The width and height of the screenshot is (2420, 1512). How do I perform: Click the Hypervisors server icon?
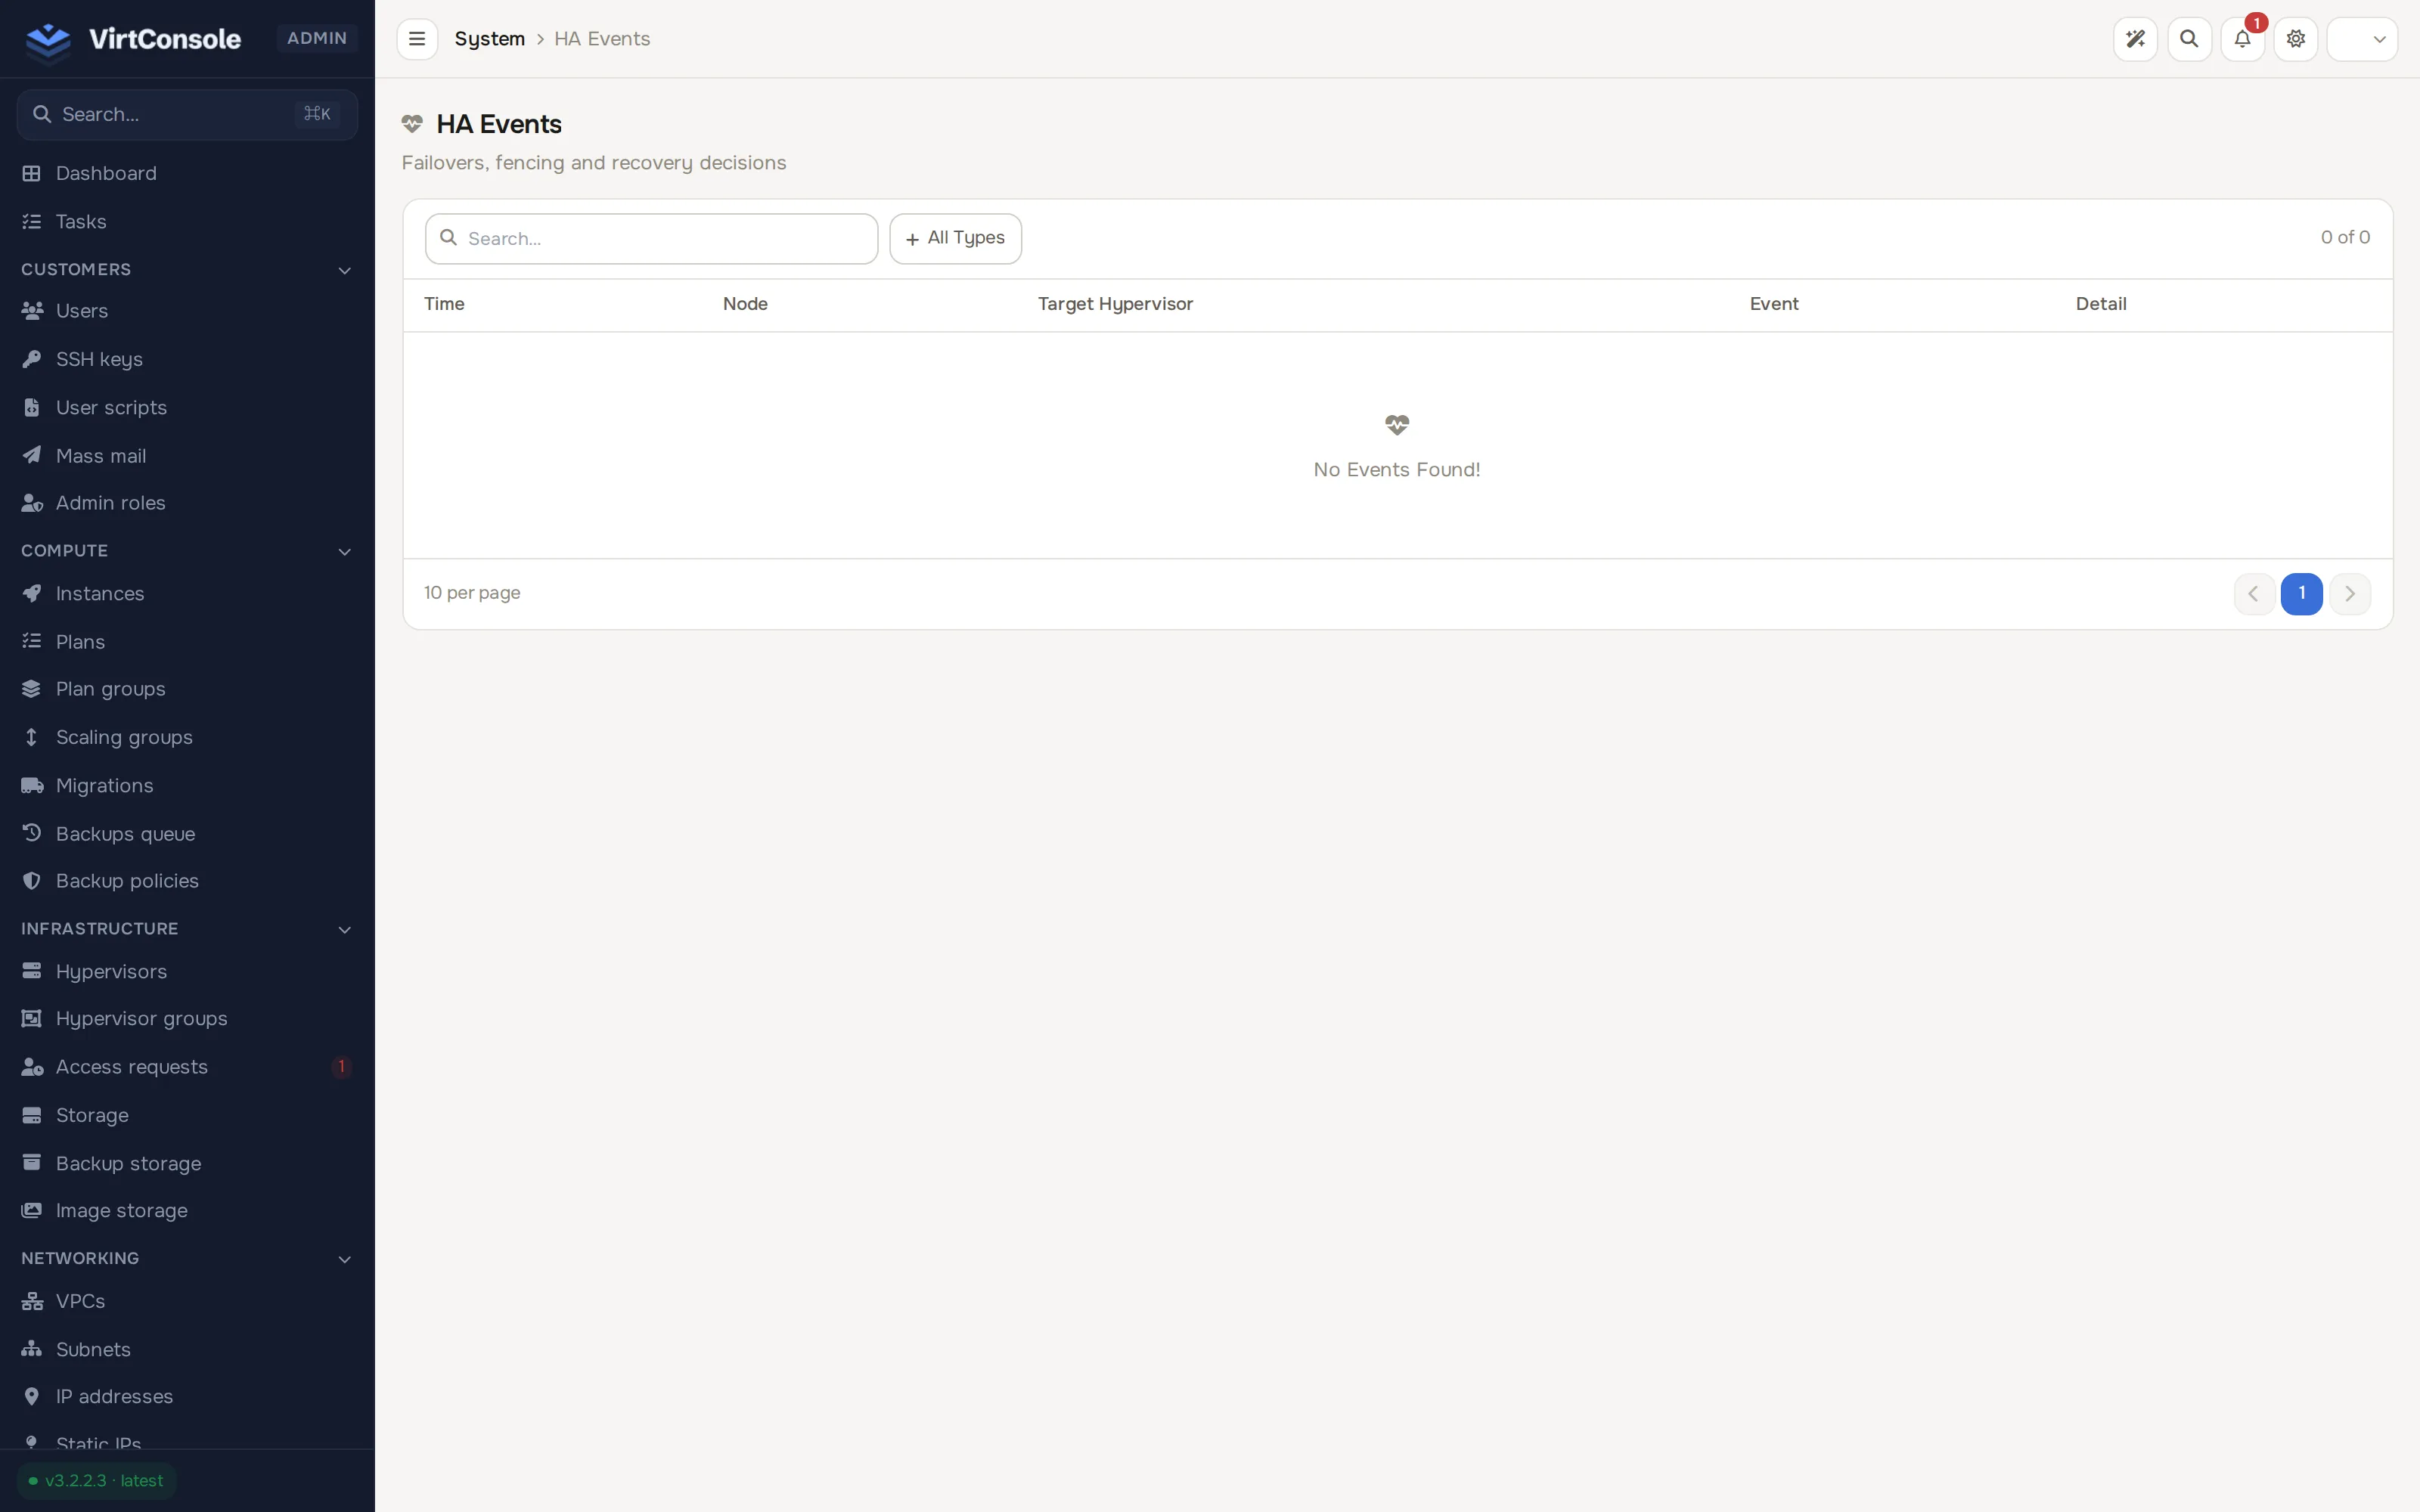pyautogui.click(x=32, y=971)
